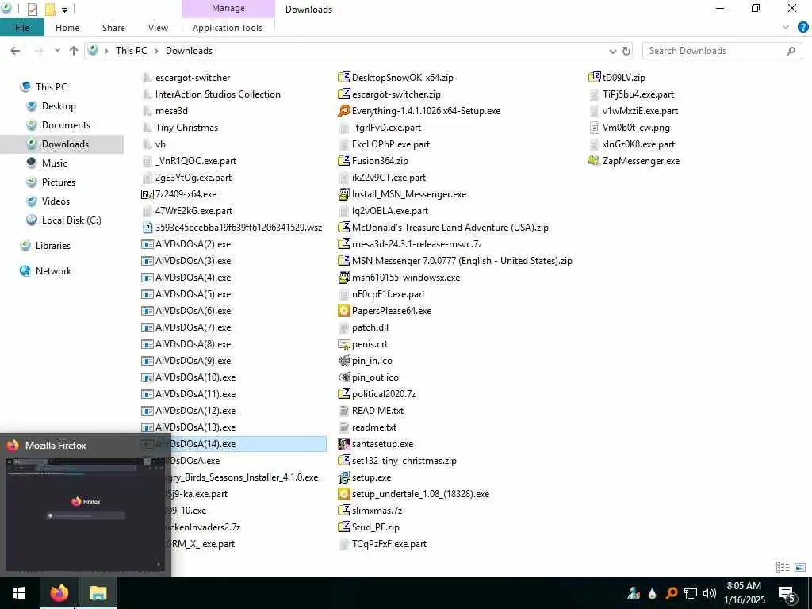Click the Windows Start button

coord(20,593)
